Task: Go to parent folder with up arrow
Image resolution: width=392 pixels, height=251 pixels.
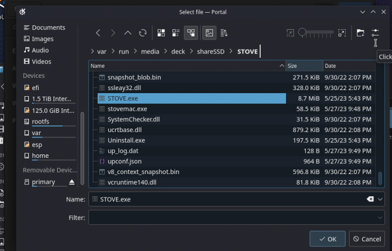Action: point(128,33)
